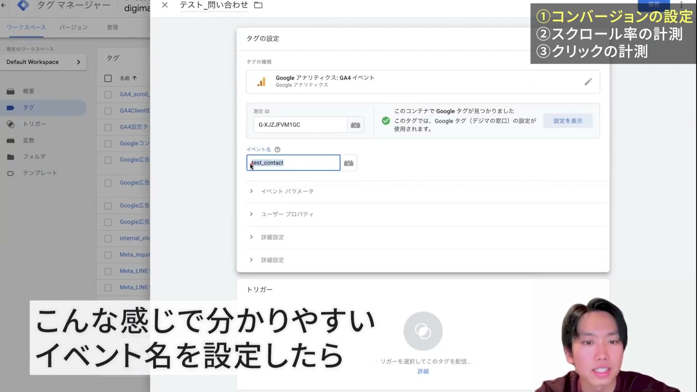Open the variable picker beside 測定 ID

coord(355,125)
